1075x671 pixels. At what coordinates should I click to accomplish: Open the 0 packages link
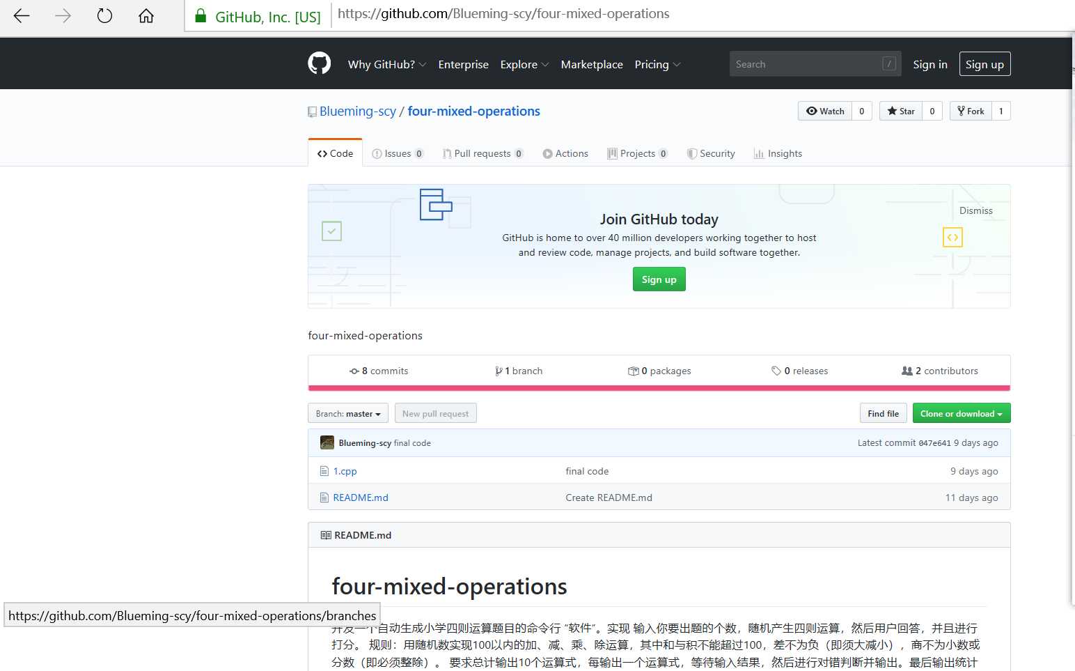coord(659,371)
